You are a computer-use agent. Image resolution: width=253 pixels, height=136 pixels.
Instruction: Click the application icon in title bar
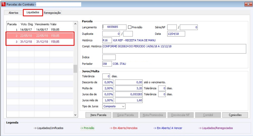(x=3, y=4)
